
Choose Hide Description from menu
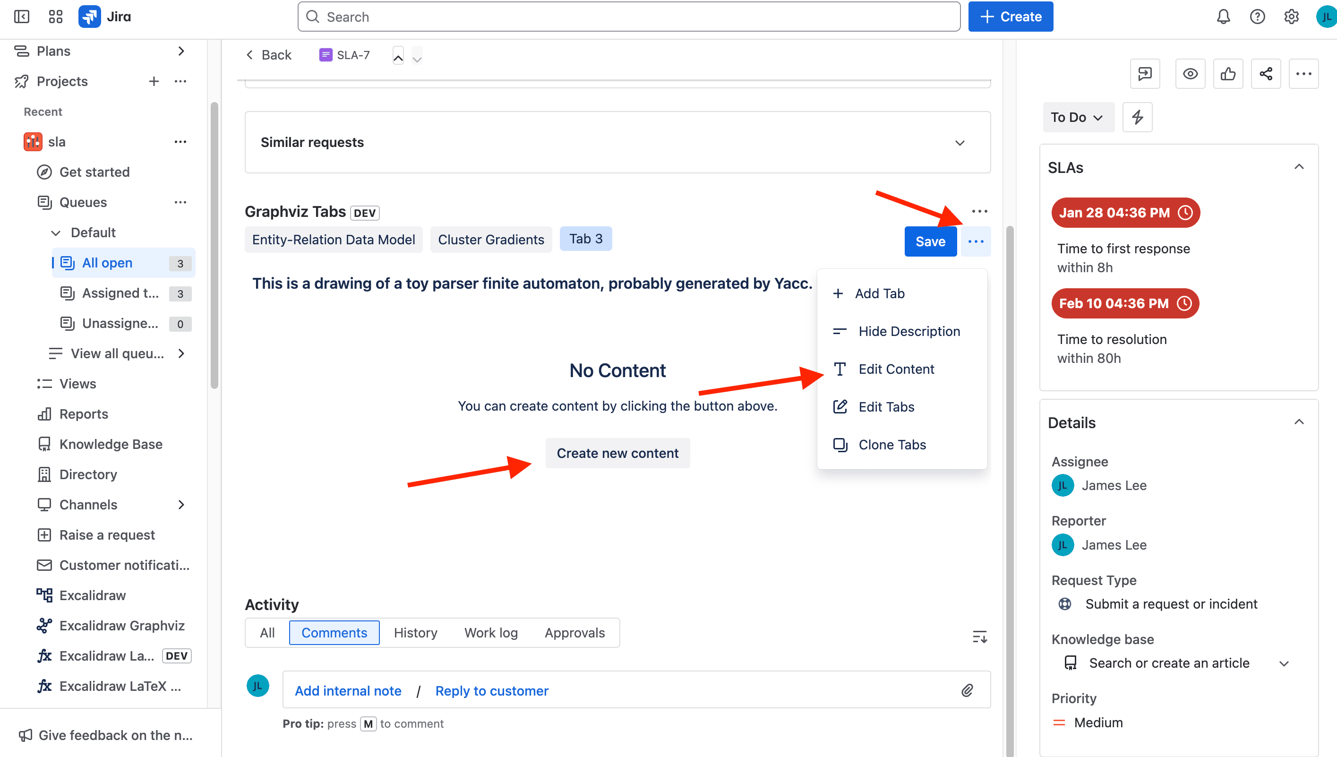point(902,331)
